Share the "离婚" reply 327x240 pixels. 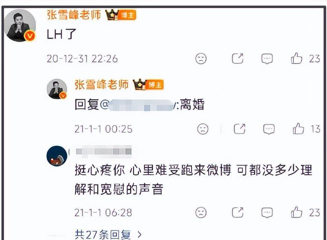point(239,129)
